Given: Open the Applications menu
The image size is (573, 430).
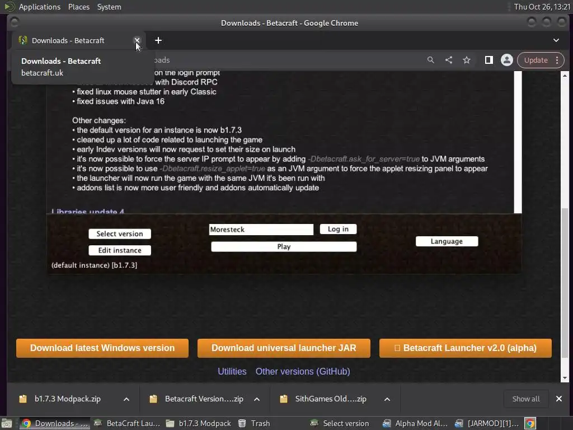Looking at the screenshot, I should (x=40, y=7).
